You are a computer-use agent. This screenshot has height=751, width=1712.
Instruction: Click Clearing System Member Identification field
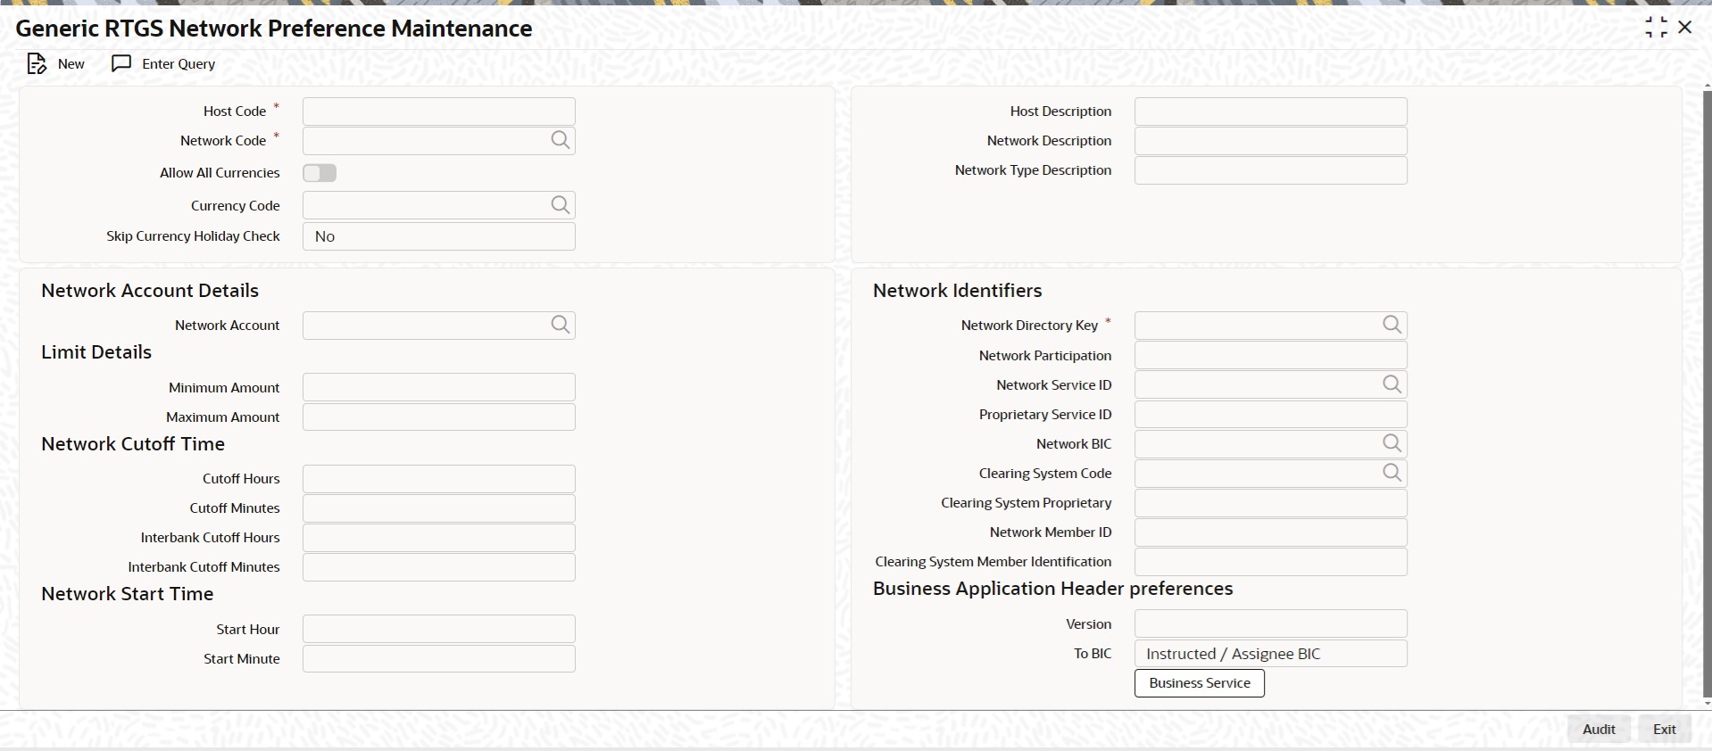point(1271,562)
